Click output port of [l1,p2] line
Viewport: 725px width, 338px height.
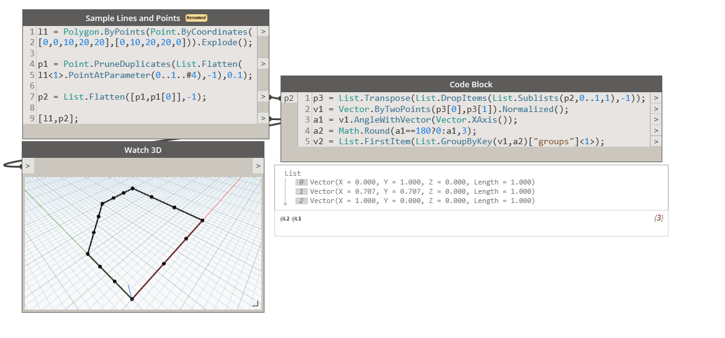click(x=263, y=118)
